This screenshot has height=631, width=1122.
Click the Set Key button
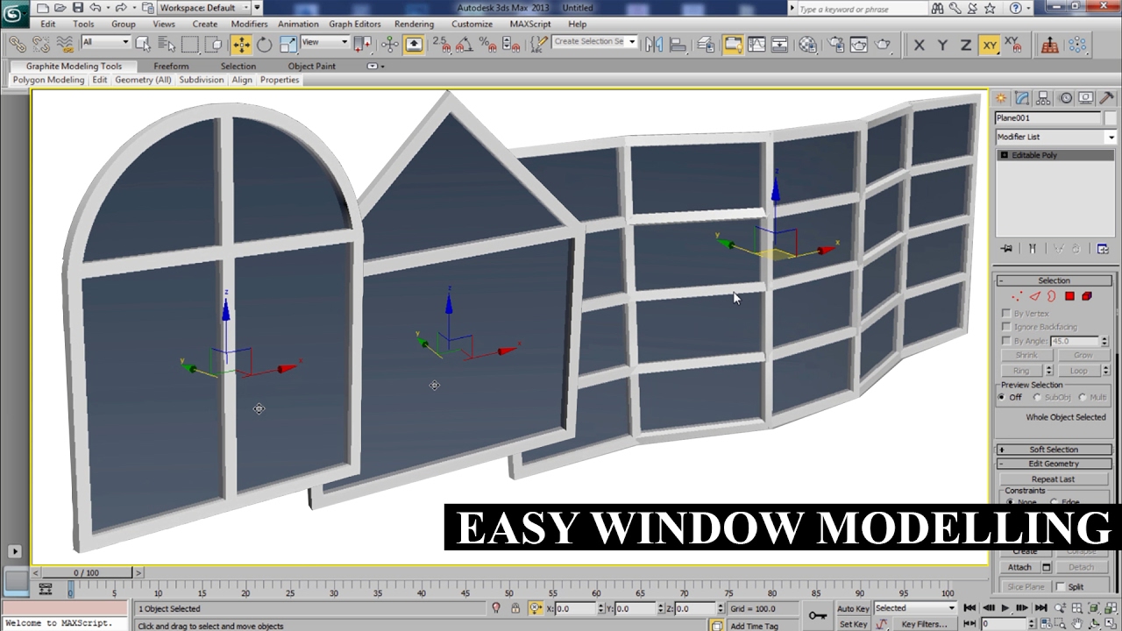(853, 624)
